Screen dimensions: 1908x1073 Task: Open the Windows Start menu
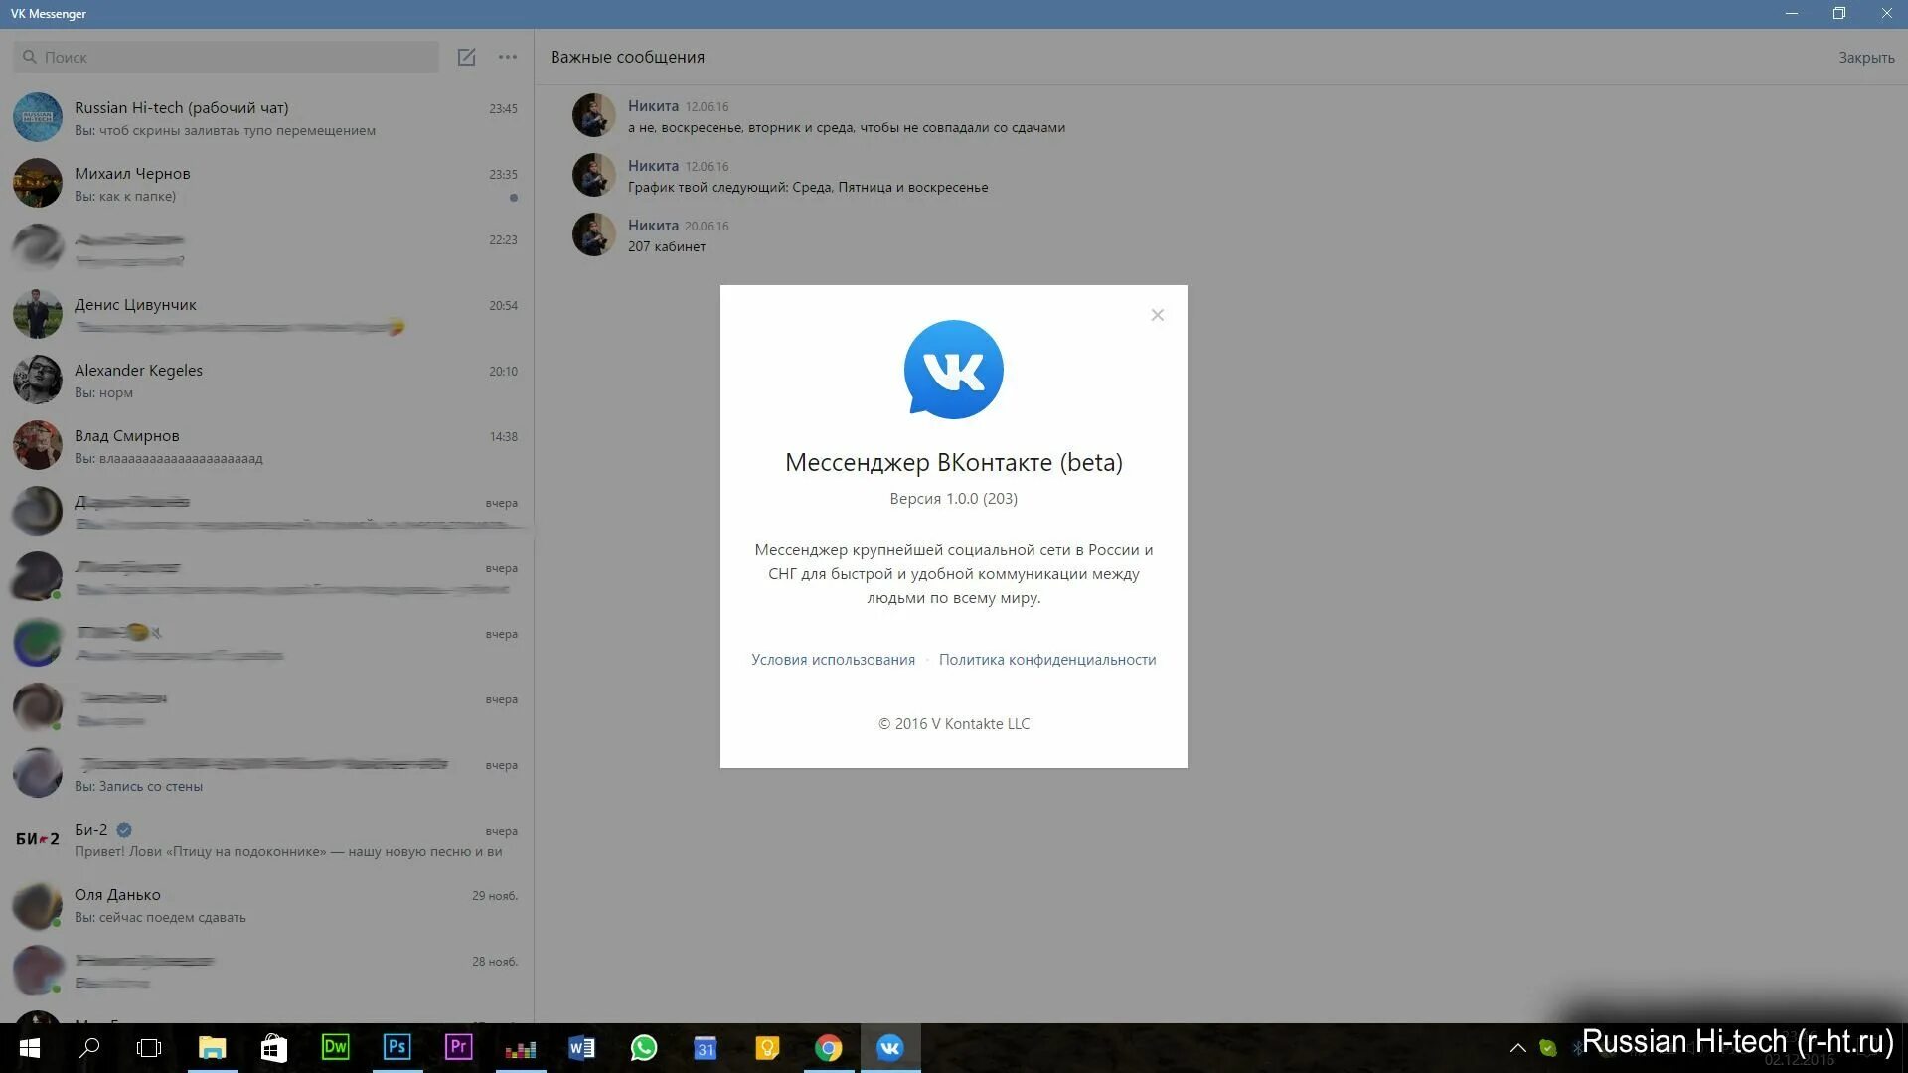pos(29,1047)
